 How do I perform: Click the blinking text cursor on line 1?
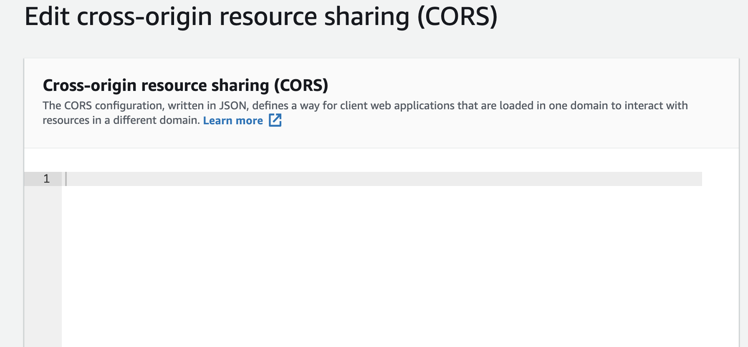pos(66,179)
